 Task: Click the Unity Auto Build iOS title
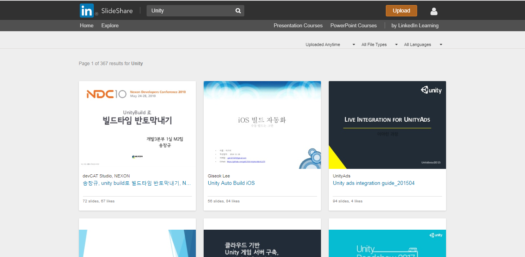[231, 183]
